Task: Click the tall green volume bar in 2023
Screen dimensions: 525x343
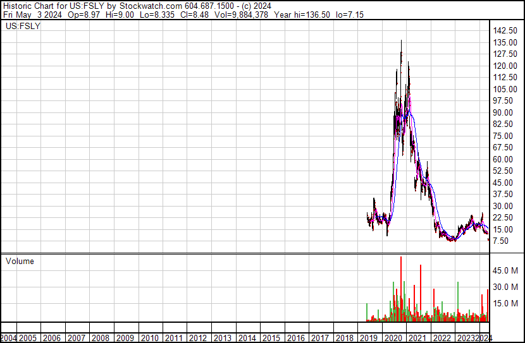Action: pyautogui.click(x=458, y=302)
